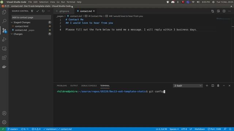
Task: Open the View menu
Action: 52,2
